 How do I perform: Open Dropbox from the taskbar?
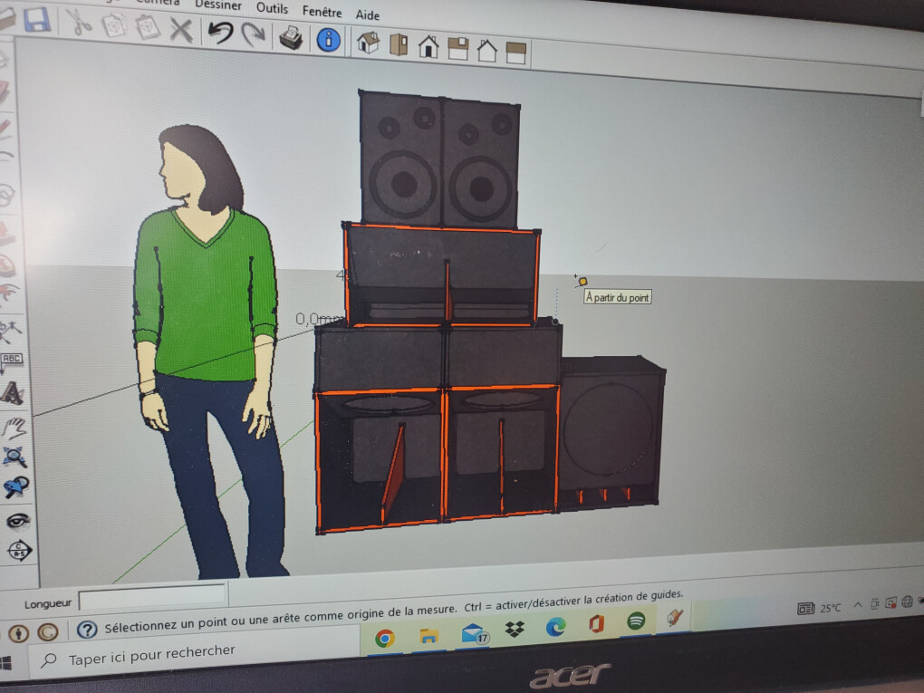click(515, 630)
